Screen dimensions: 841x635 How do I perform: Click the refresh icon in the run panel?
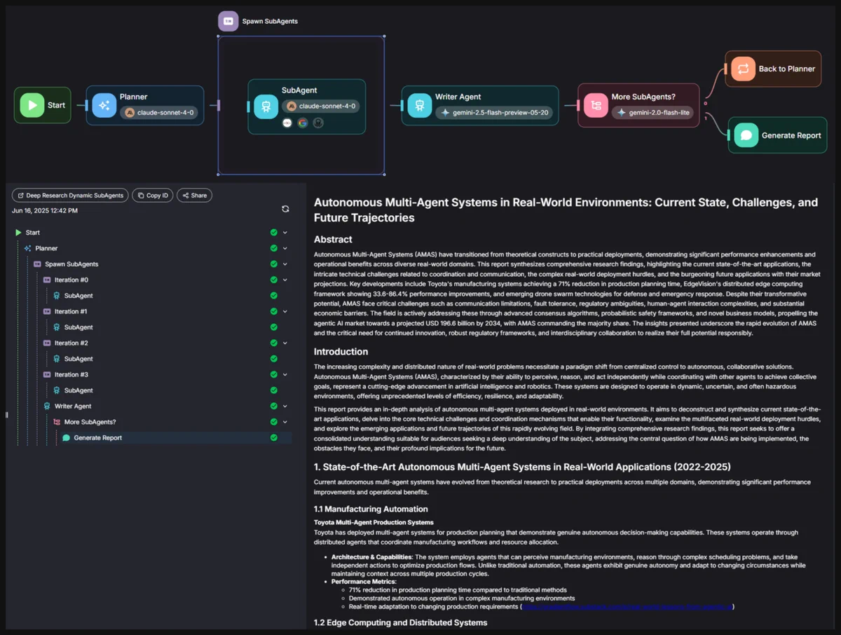click(x=285, y=209)
